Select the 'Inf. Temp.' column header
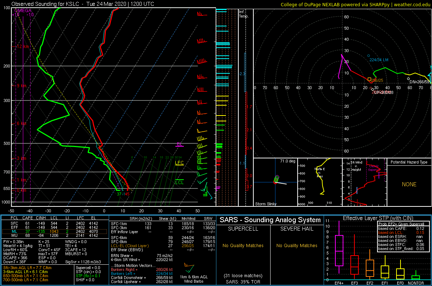Viewport: 432px width, 286px height. tap(244, 14)
